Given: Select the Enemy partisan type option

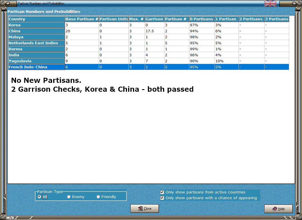Looking at the screenshot, I should click(69, 197).
